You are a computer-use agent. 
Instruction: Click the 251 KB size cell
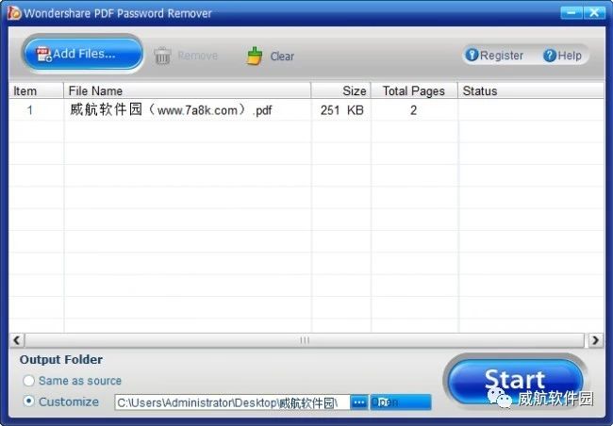coord(342,110)
